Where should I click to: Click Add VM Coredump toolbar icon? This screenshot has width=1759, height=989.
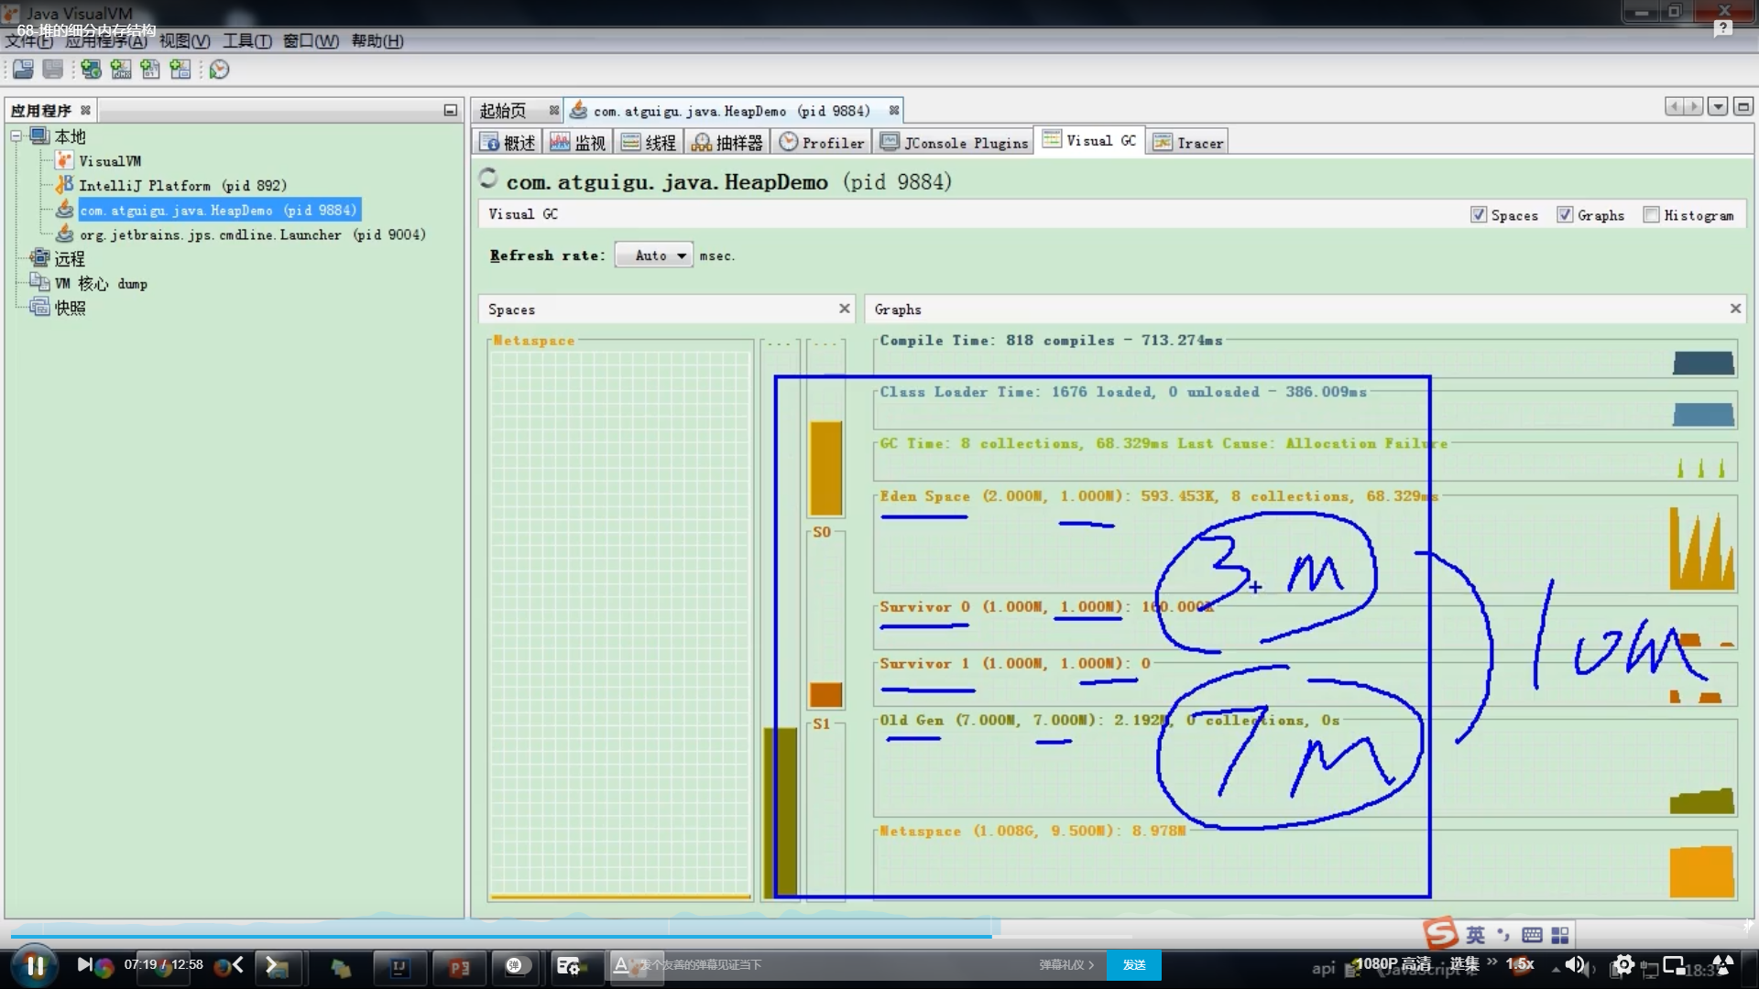pyautogui.click(x=150, y=70)
